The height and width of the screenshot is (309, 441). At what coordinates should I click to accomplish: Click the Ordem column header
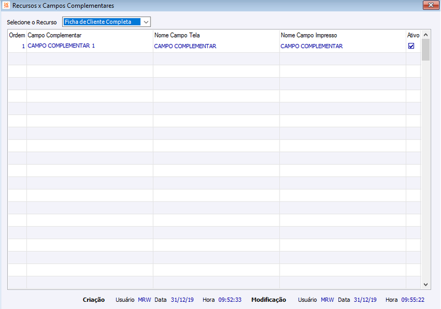click(x=17, y=35)
